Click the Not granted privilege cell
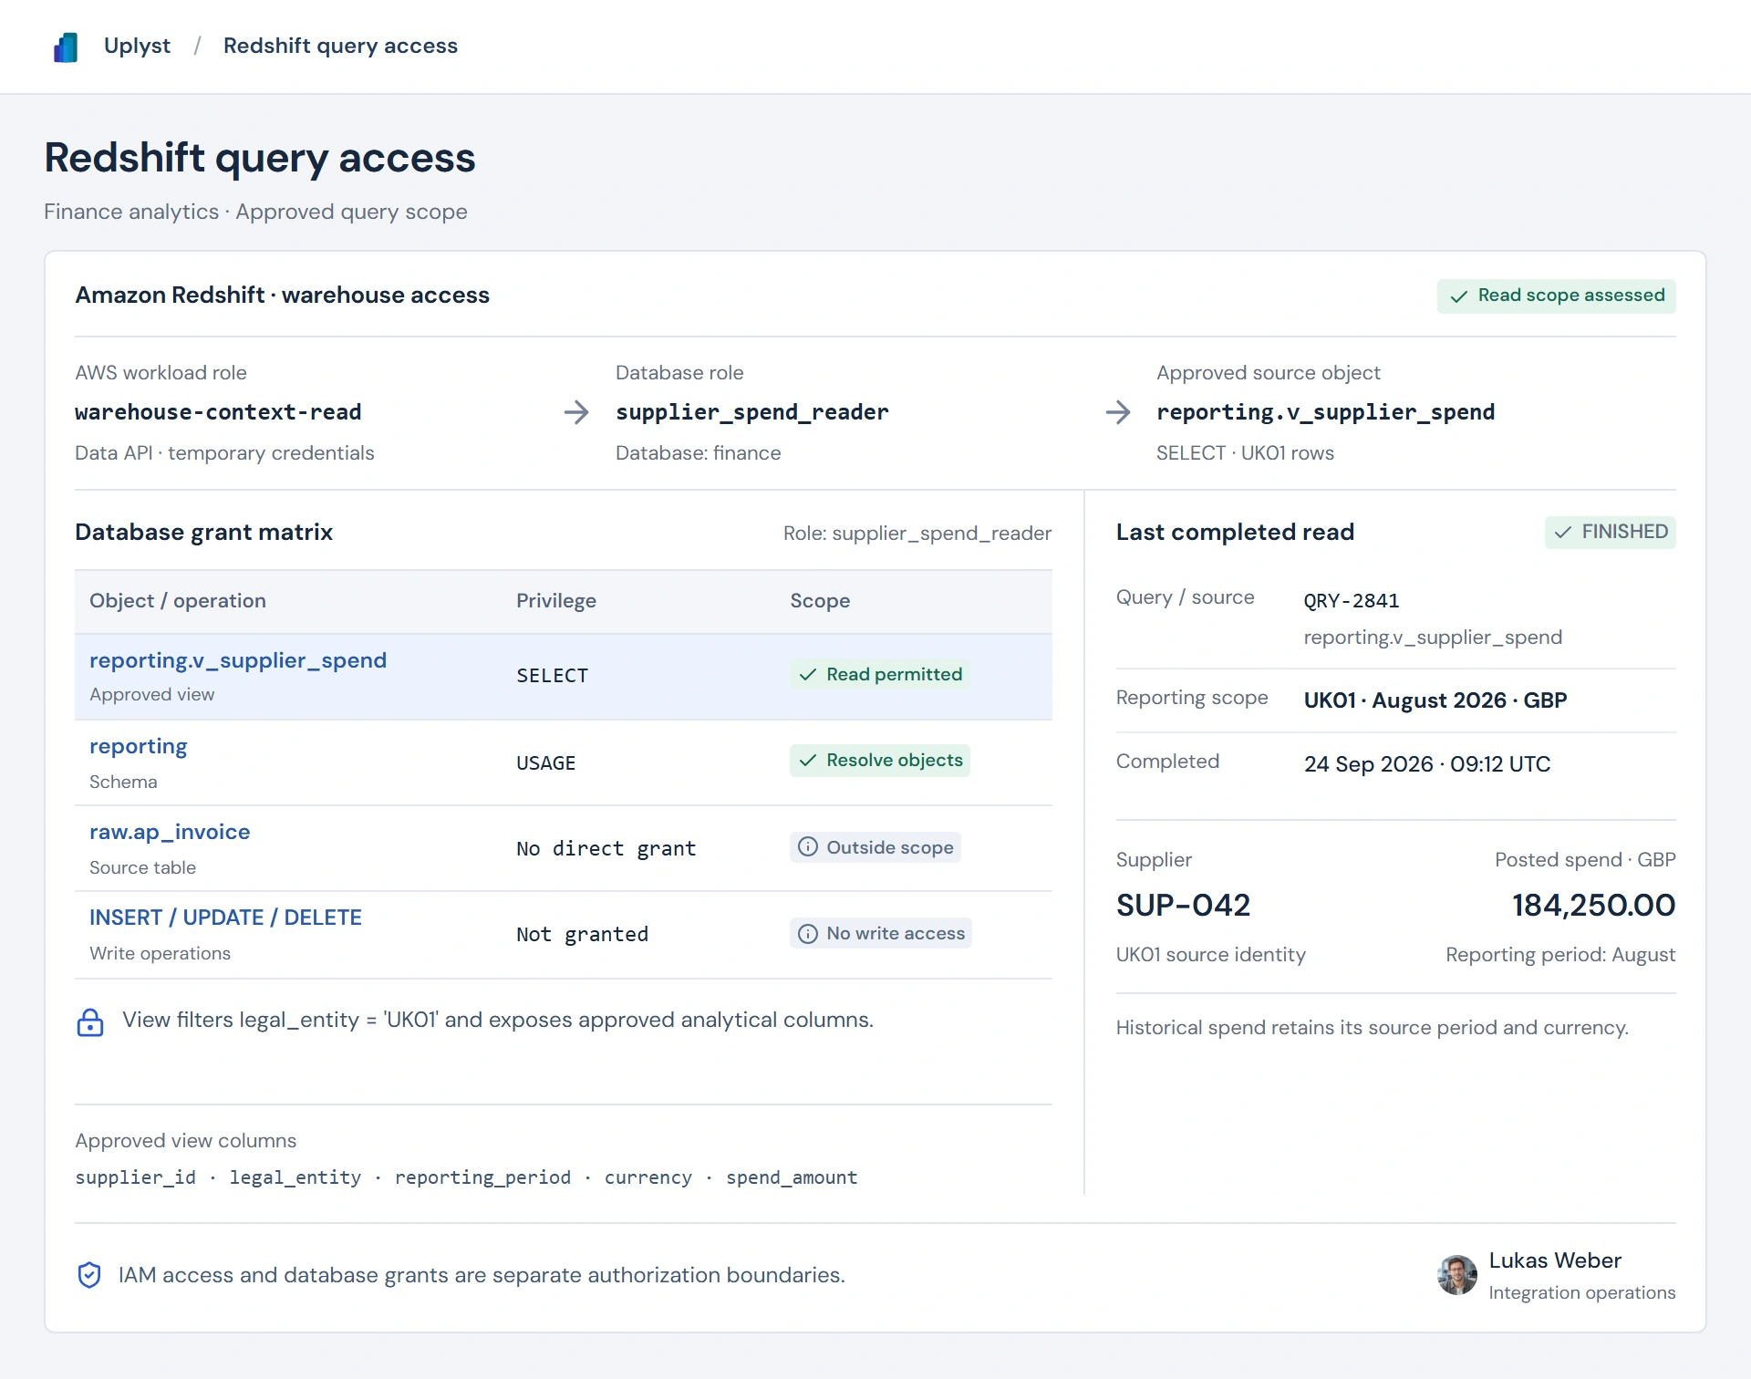This screenshot has height=1379, width=1751. click(x=582, y=935)
